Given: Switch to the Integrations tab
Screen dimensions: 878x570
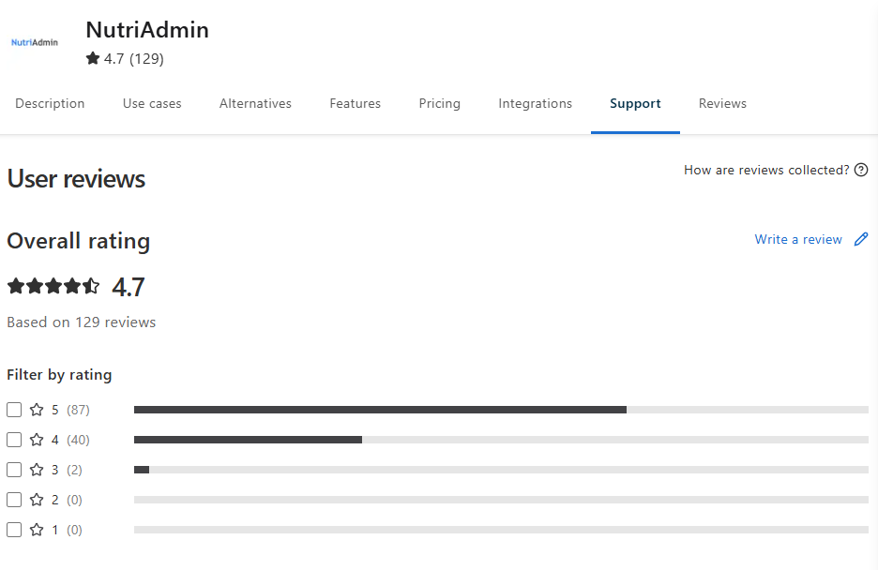Looking at the screenshot, I should [x=536, y=103].
